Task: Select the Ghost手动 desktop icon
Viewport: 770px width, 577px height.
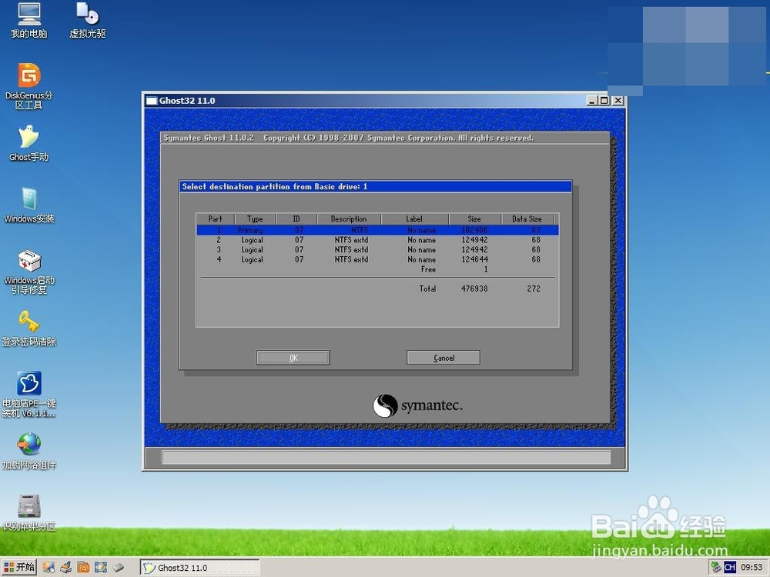Action: (29, 143)
